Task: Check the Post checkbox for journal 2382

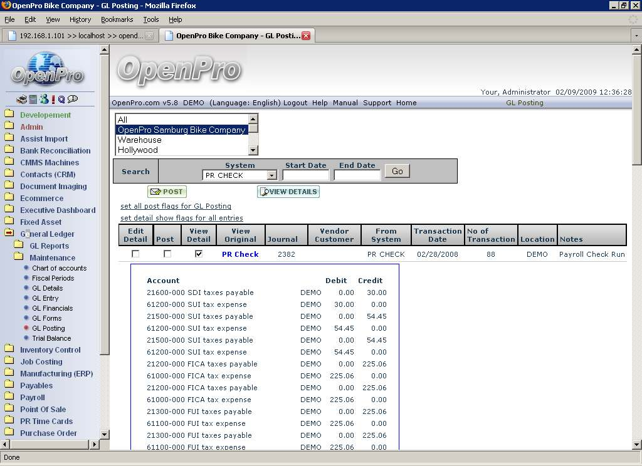Action: (x=167, y=254)
